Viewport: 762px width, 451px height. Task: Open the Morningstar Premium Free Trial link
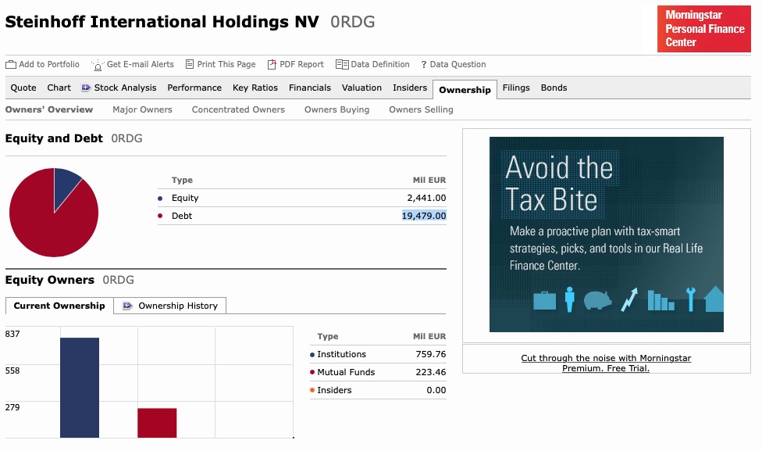[x=606, y=363]
